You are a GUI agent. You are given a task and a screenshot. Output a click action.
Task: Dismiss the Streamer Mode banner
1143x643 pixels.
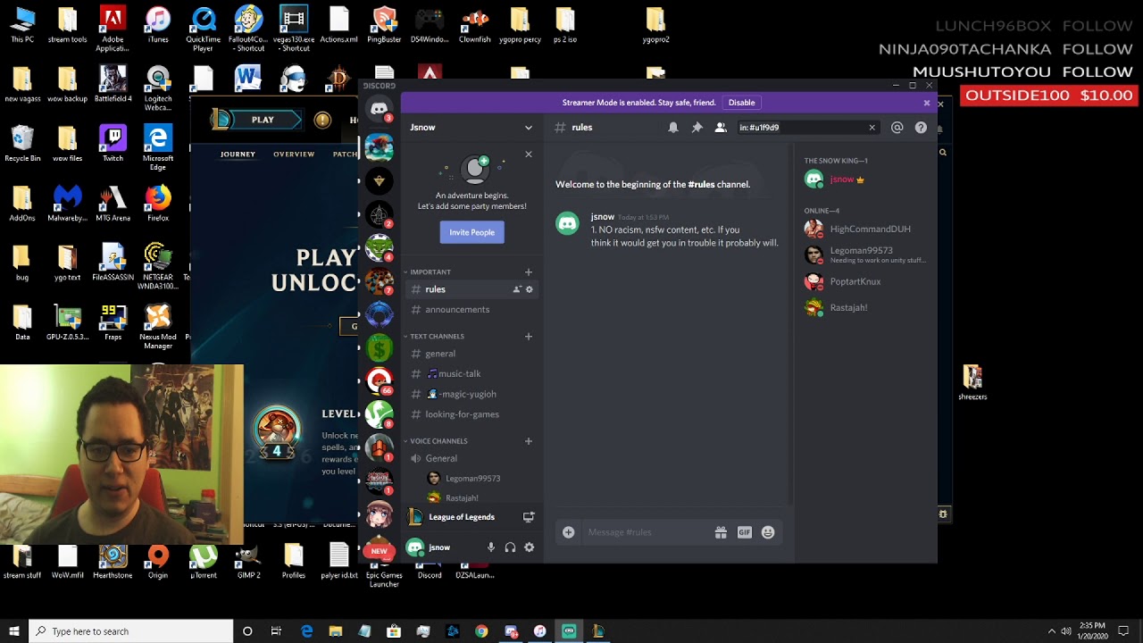(927, 103)
